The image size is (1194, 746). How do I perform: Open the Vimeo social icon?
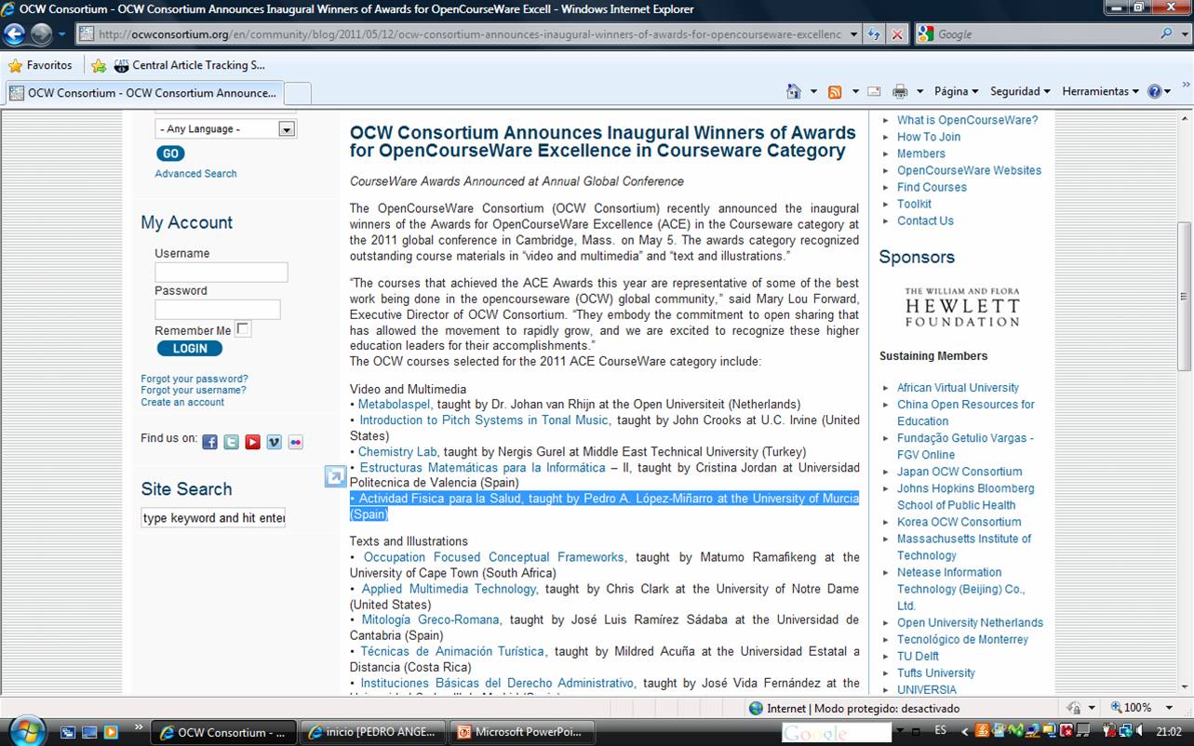click(274, 442)
